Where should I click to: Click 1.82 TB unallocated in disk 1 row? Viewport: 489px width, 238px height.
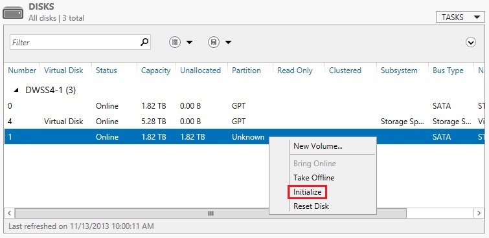[x=192, y=137]
